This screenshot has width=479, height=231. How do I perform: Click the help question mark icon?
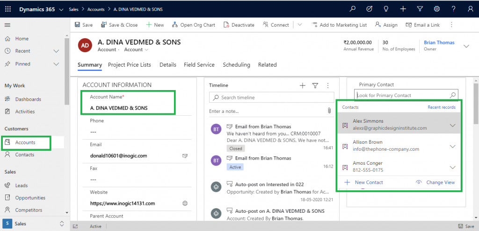click(x=454, y=9)
